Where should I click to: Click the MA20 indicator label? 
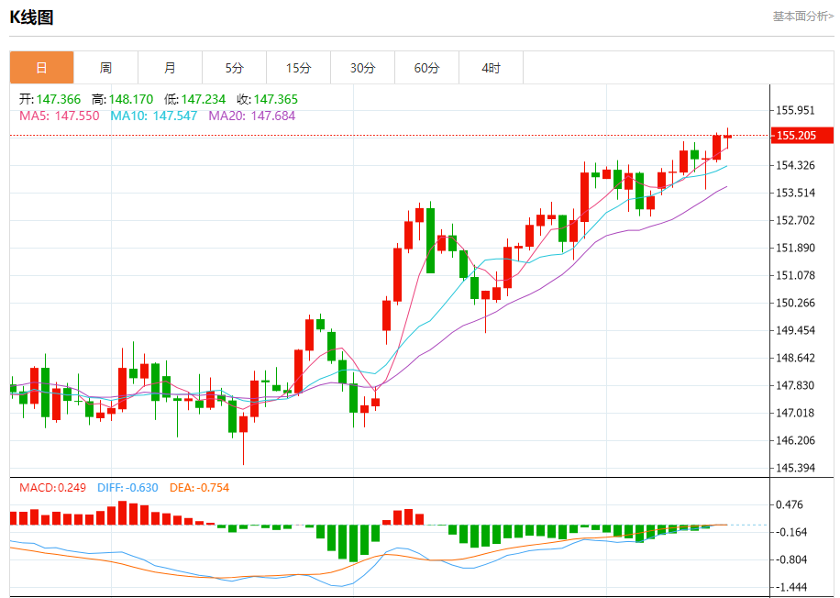coord(252,116)
